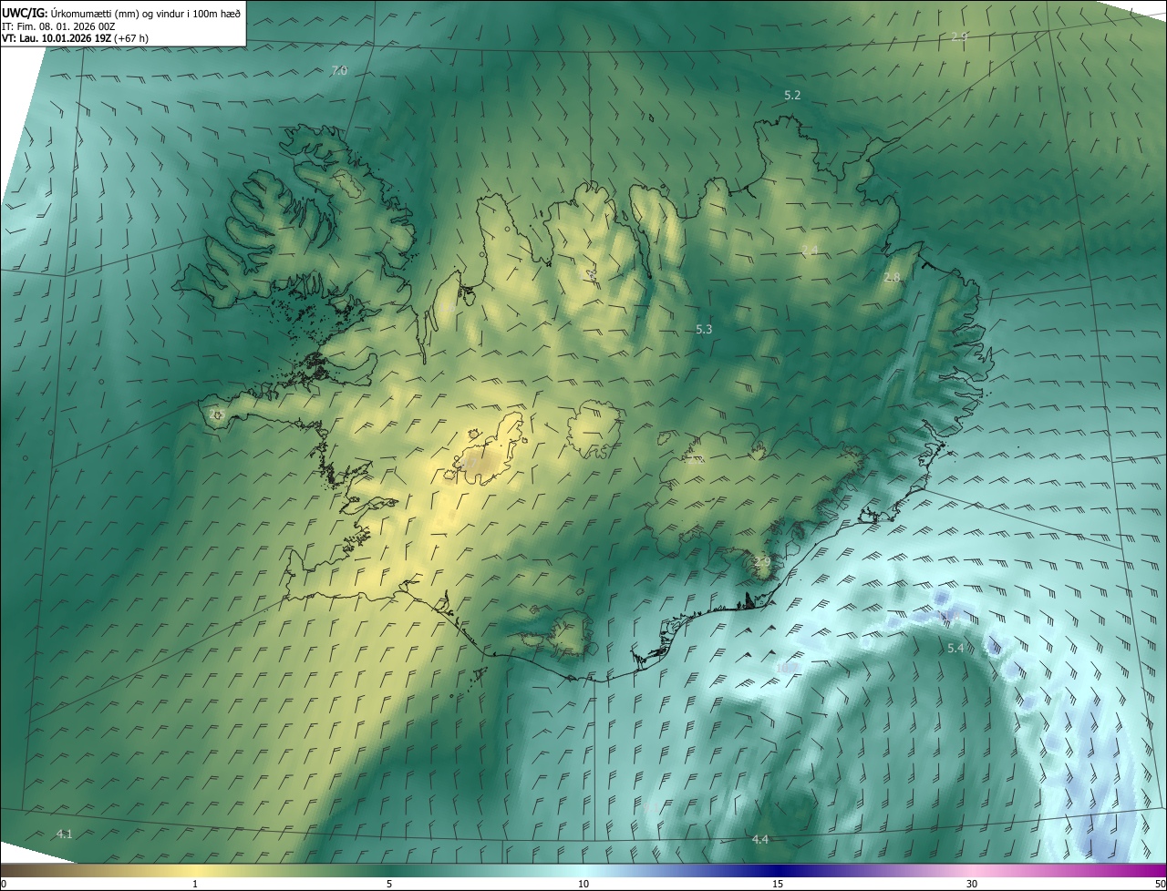Click the title 'UWC/IG: Úrkomumætti (mm) og vindur'
This screenshot has width=1167, height=891.
tap(121, 13)
